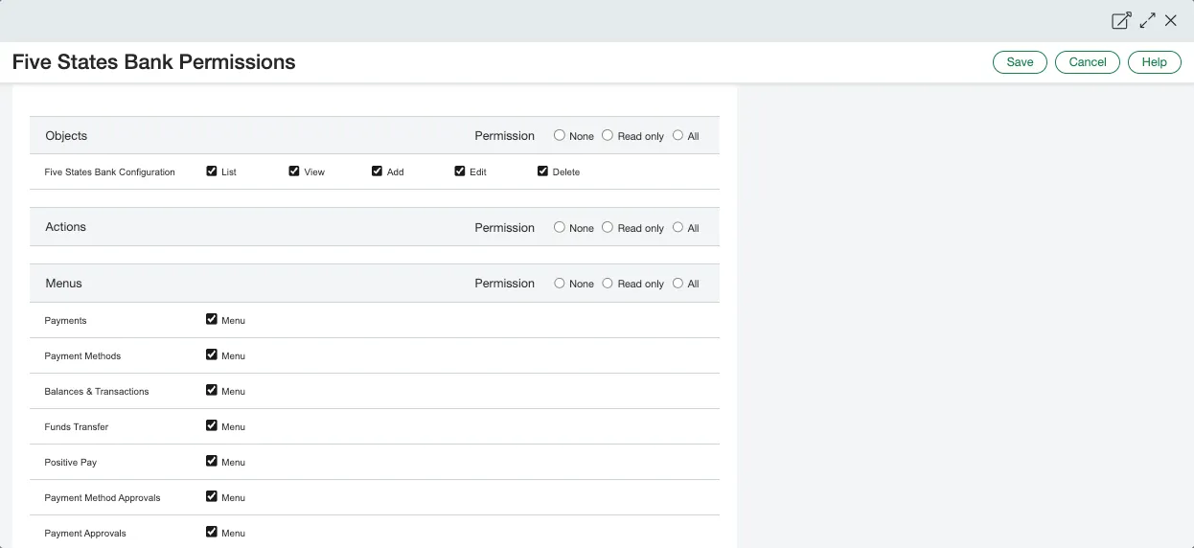Select Read only permission for Menus
Image resolution: width=1194 pixels, height=548 pixels.
608,283
